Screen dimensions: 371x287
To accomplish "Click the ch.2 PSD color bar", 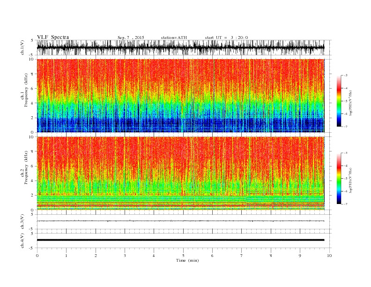I will coord(339,179).
